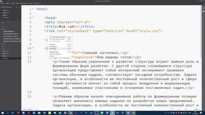The width and height of the screenshot is (205, 115).
Task: Select test.html in the Working Files list
Action: (x=6, y=18)
